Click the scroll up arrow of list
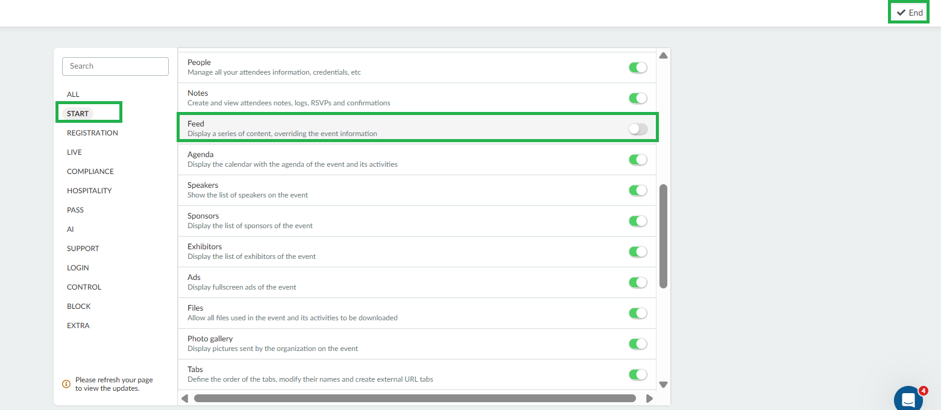Image resolution: width=941 pixels, height=410 pixels. tap(664, 55)
